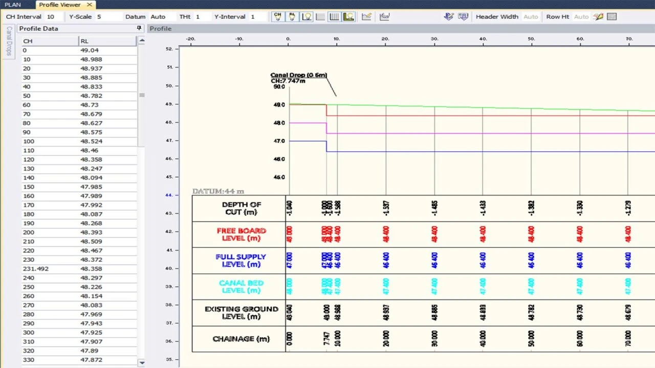Screen dimensions: 655x368
Task: Select RL cell 49.04
Action: pyautogui.click(x=107, y=50)
